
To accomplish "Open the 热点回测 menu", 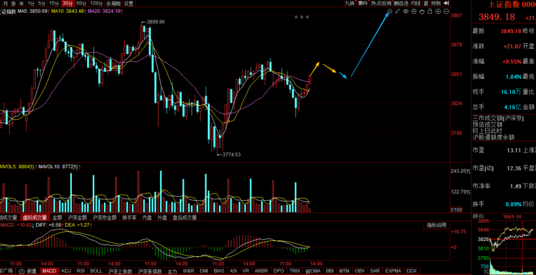I will 382,3.
